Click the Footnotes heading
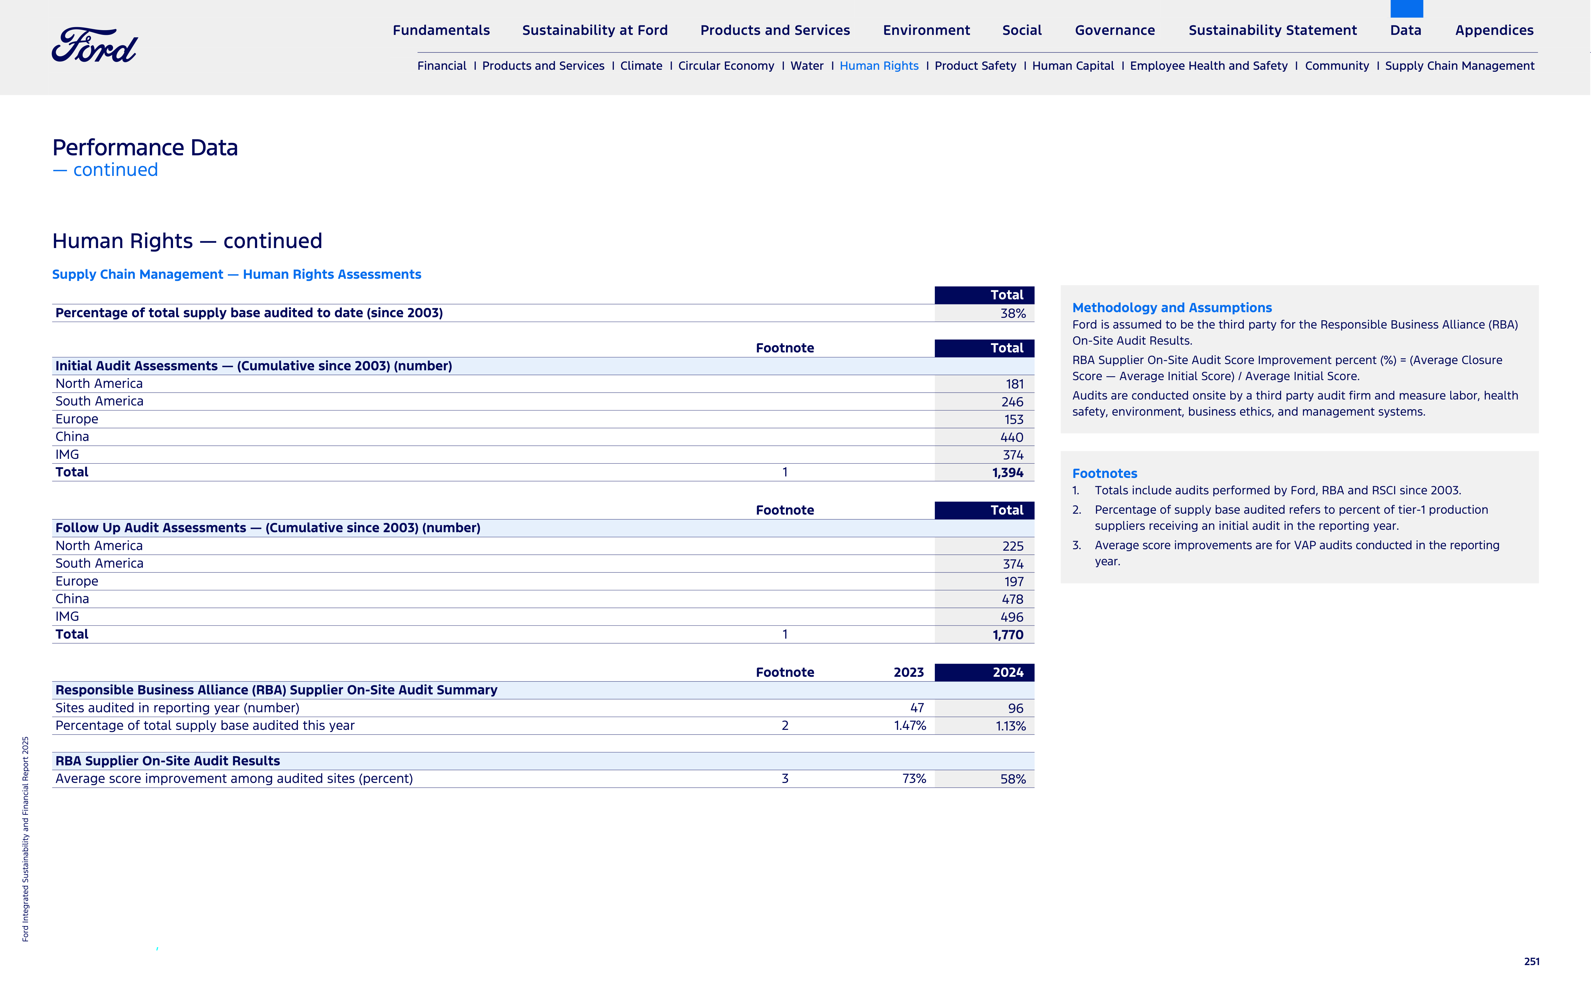1591x994 pixels. coord(1104,473)
